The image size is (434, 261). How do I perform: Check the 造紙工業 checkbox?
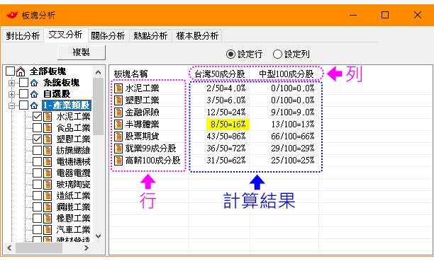[37, 196]
